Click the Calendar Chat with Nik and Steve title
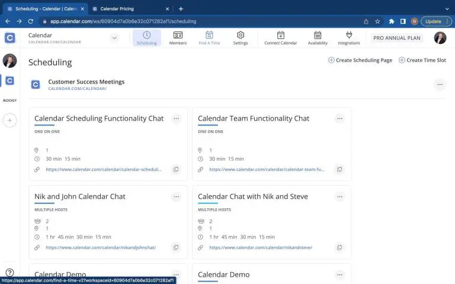 point(253,196)
